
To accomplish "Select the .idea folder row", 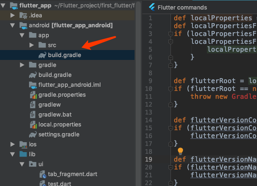I will (67, 15).
